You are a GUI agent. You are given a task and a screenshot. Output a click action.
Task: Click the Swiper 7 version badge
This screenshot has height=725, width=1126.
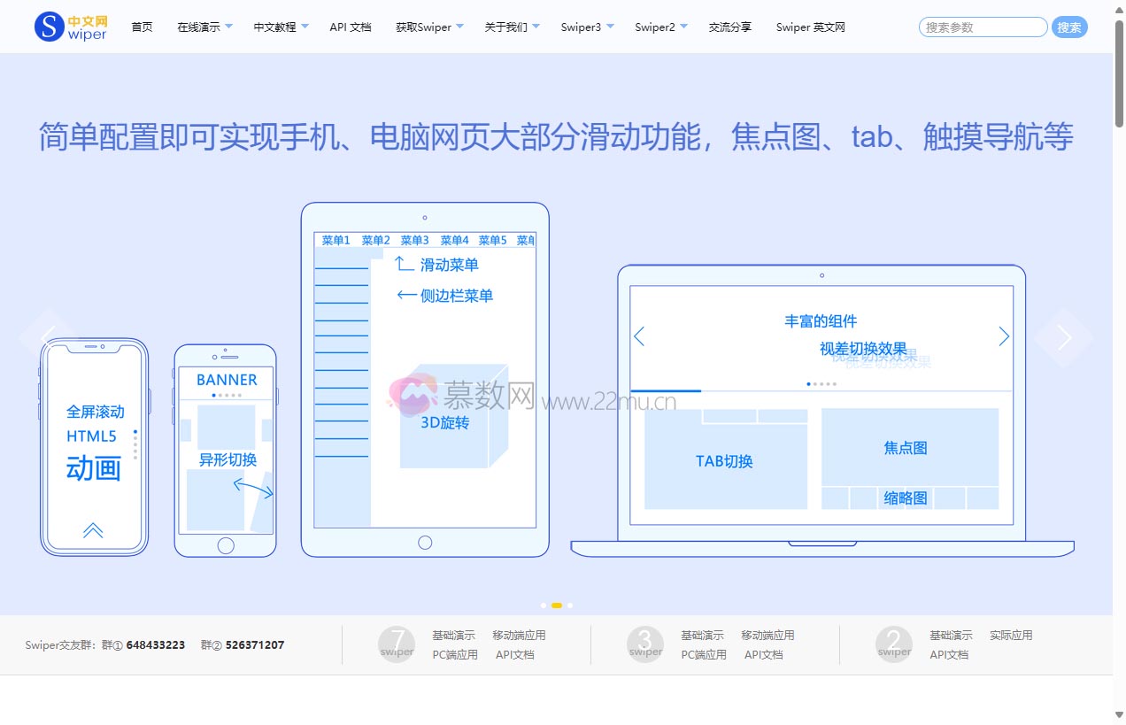click(397, 644)
